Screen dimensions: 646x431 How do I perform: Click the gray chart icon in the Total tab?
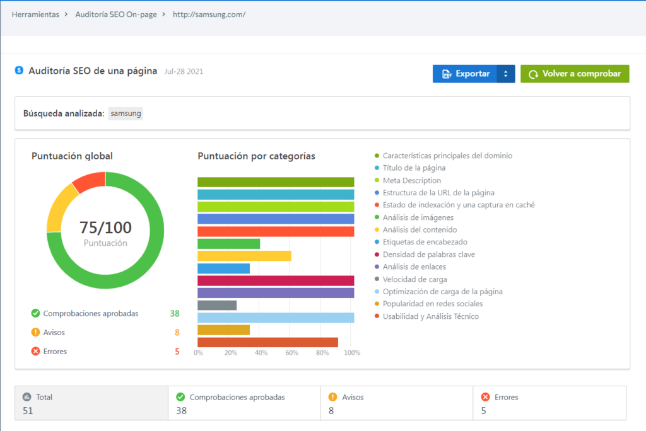tap(26, 397)
